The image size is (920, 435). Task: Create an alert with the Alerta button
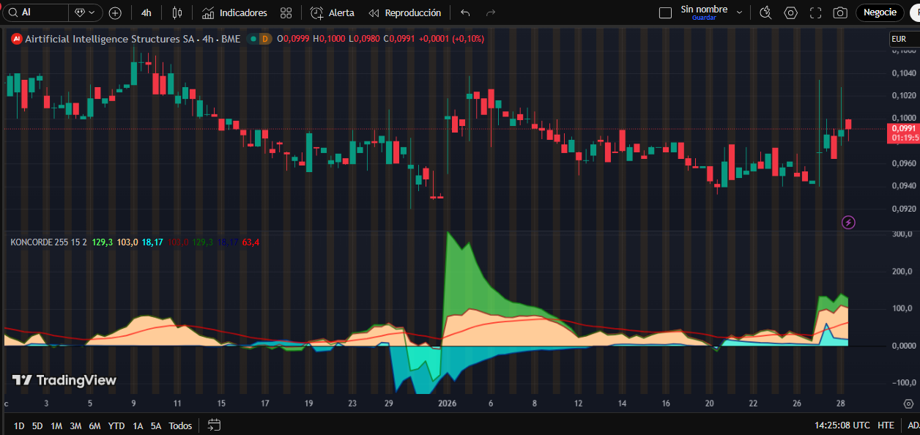(x=333, y=12)
